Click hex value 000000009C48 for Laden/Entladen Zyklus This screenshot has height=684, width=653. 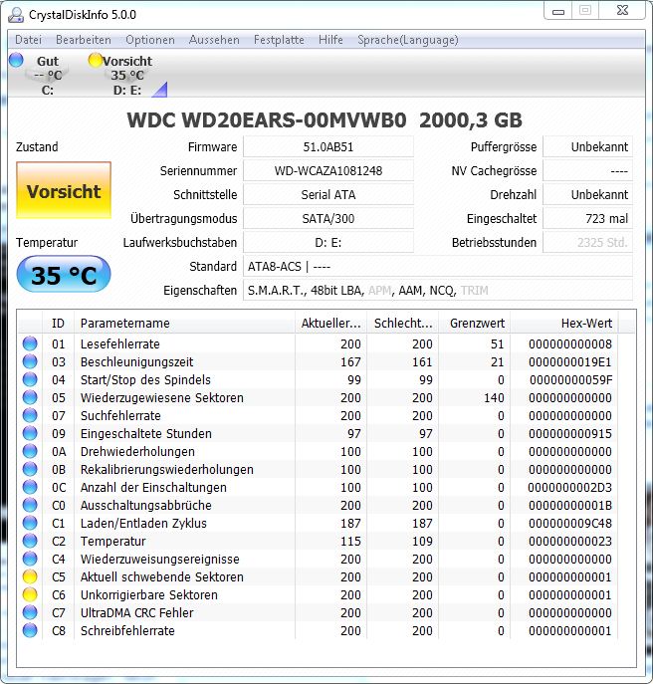[x=570, y=523]
